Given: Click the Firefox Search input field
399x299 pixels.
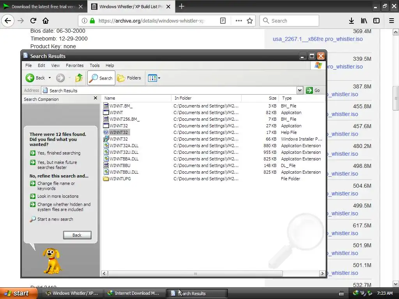Looking at the screenshot, I should (289, 21).
